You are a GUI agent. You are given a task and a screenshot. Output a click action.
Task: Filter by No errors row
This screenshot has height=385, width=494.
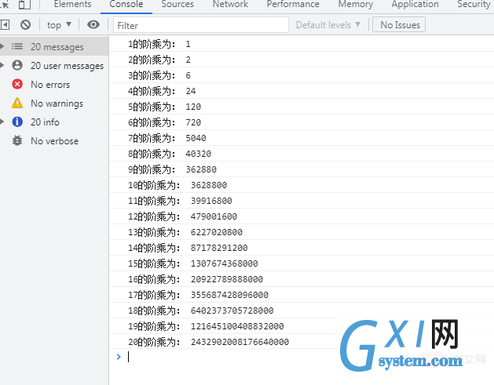pos(54,85)
